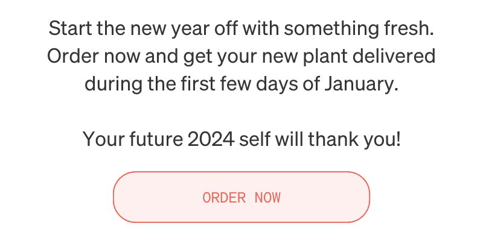Click the line "during the first few days of January"
483x249 pixels.
pos(241,84)
